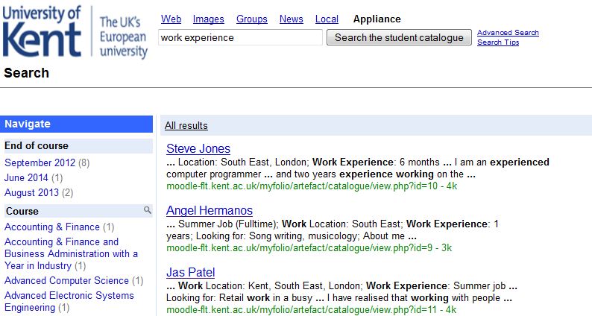Open Steve Jones search result
The image size is (592, 316).
point(198,148)
